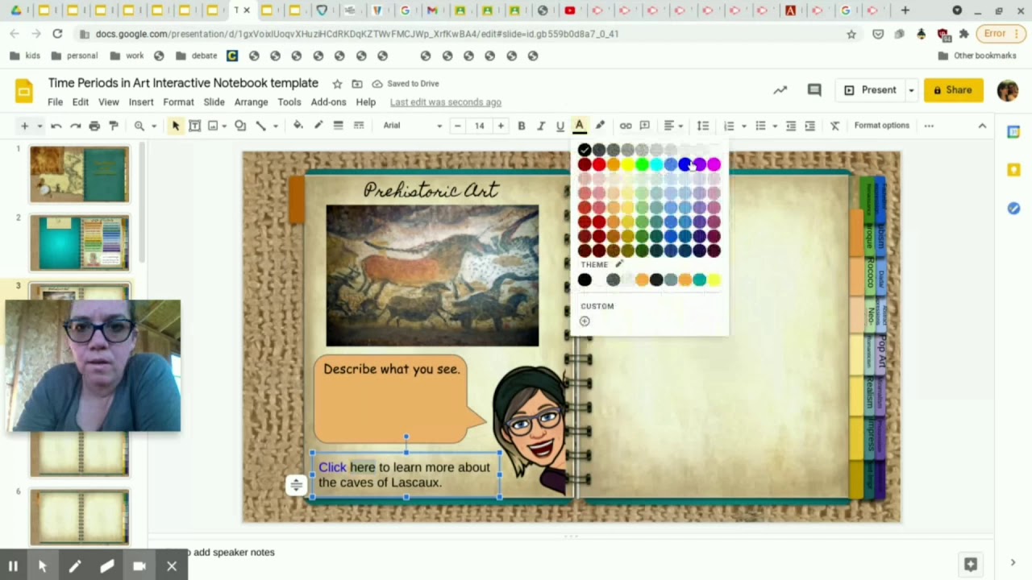Click the Border color pencil icon
Viewport: 1032px width, 580px height.
pos(318,126)
